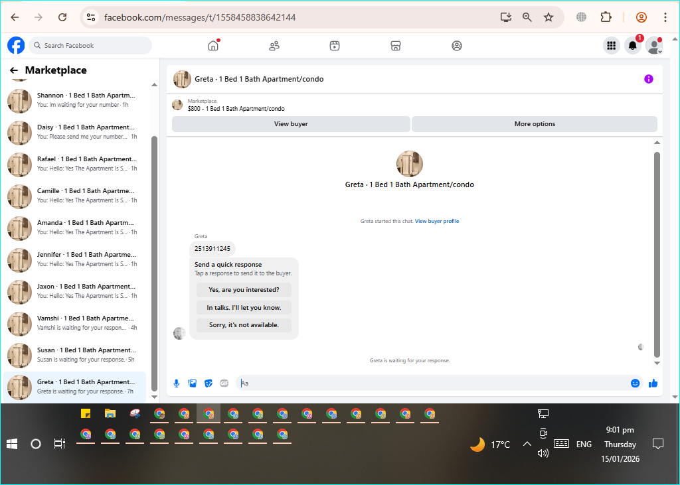This screenshot has width=680, height=485.
Task: Open Chrome three-dot menu
Action: [665, 17]
